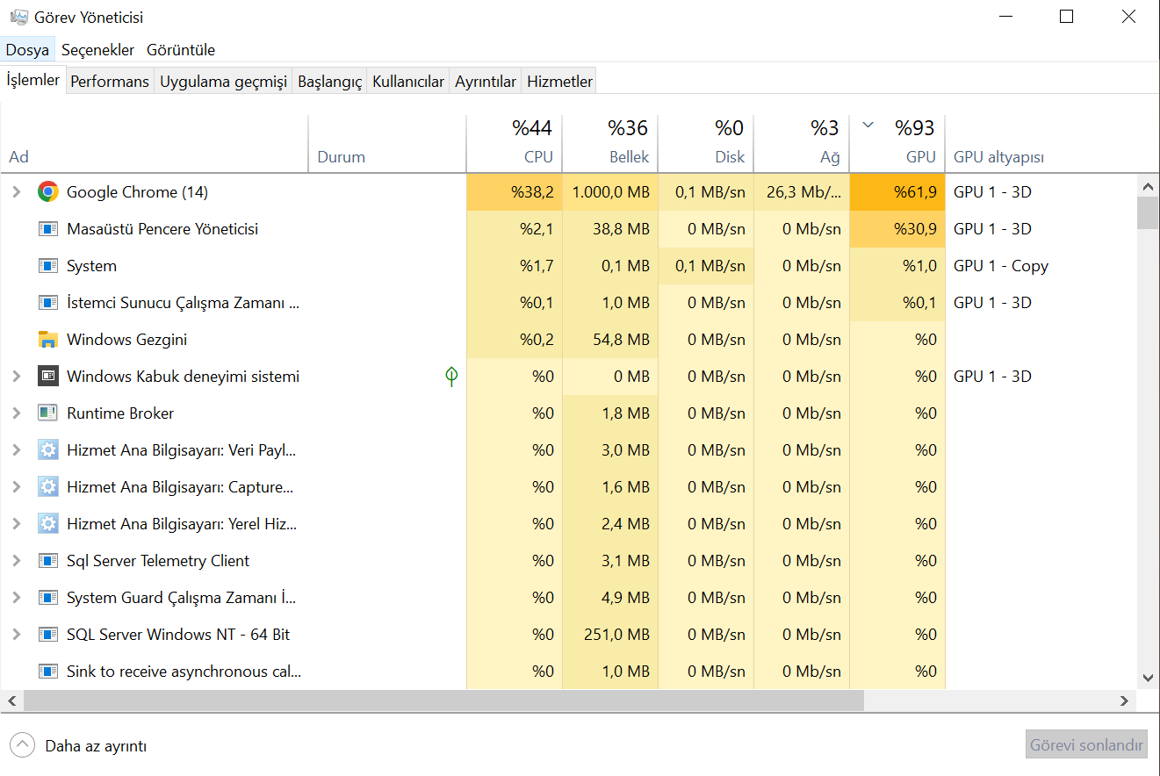1160x776 pixels.
Task: Expand the Google Chrome process group
Action: point(16,192)
